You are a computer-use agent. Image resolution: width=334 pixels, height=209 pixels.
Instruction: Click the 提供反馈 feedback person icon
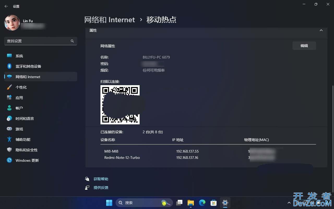87,188
